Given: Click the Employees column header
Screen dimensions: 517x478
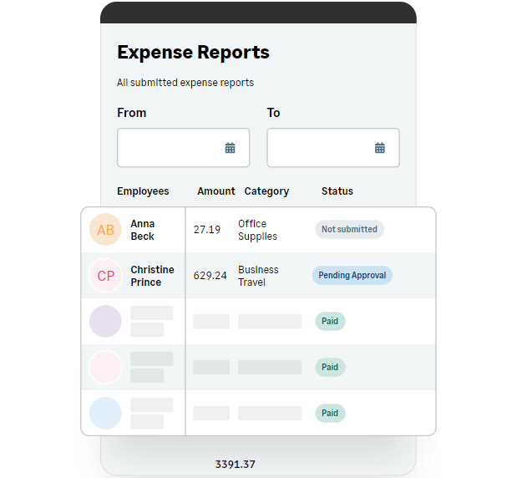Looking at the screenshot, I should coord(143,191).
